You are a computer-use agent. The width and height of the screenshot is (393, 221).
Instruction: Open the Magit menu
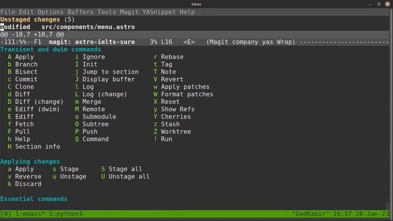coord(129,12)
